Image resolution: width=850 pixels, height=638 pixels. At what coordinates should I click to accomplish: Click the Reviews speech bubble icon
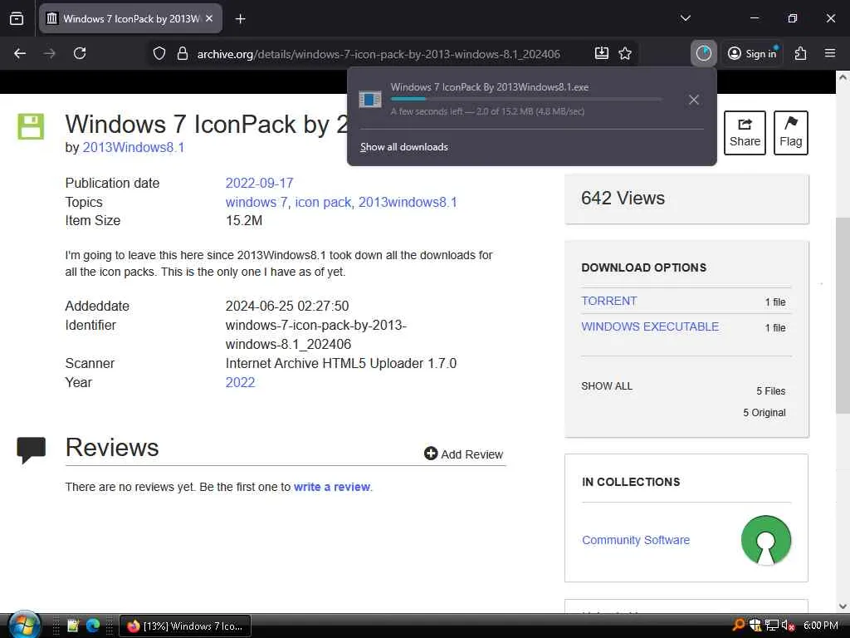(31, 449)
